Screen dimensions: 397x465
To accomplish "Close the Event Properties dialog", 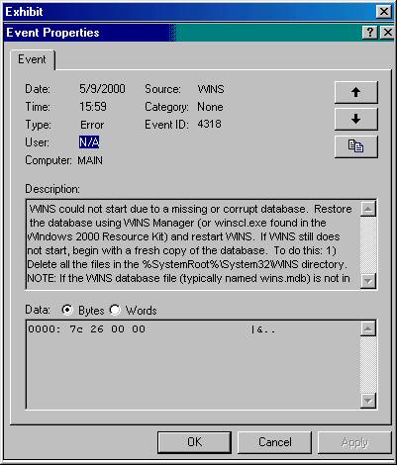I will [x=387, y=33].
